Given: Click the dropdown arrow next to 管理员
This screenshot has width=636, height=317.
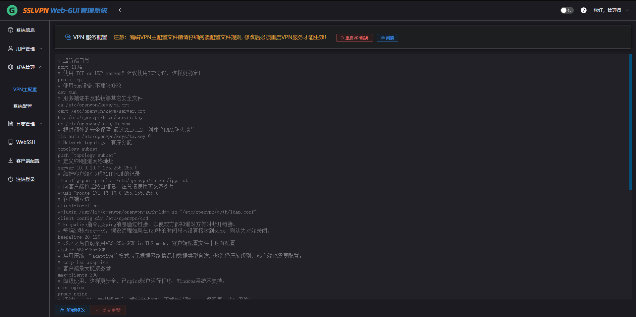Looking at the screenshot, I should coord(627,10).
